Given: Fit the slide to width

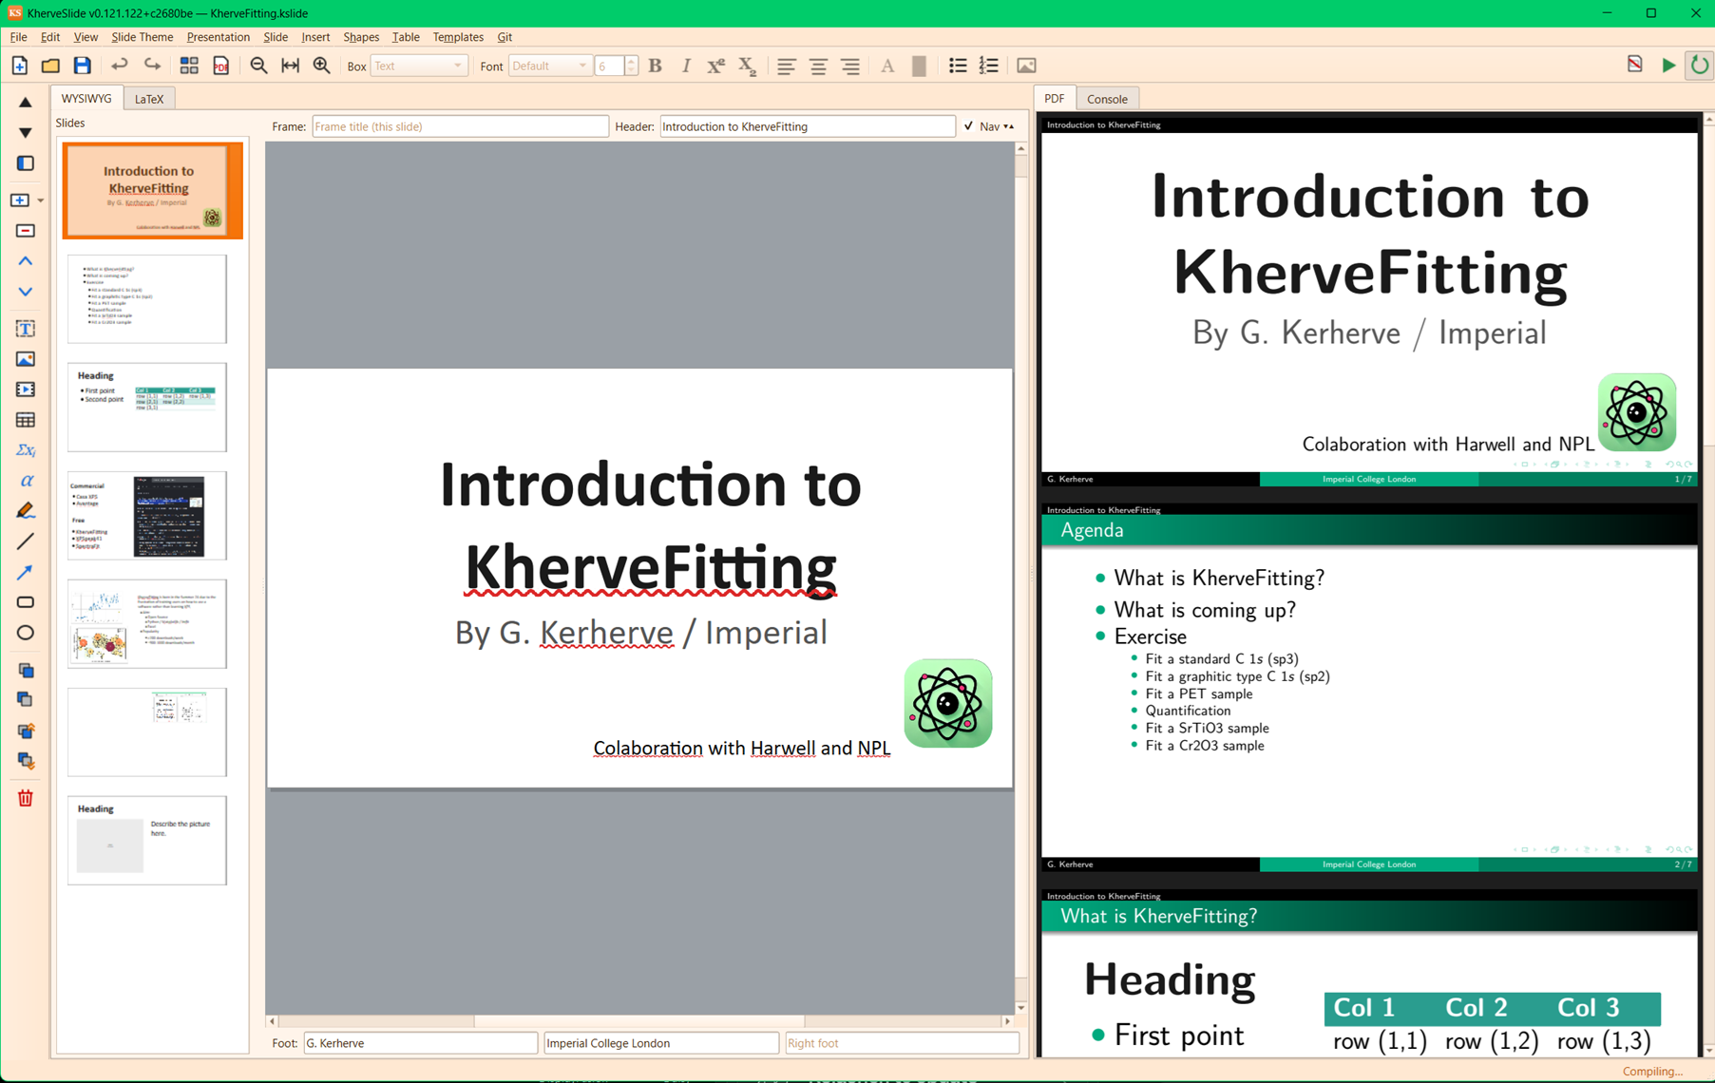Looking at the screenshot, I should pos(290,66).
